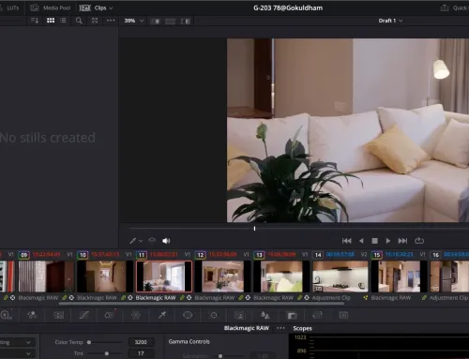Stop playback
Viewport: 469px width, 359px height.
click(x=374, y=241)
